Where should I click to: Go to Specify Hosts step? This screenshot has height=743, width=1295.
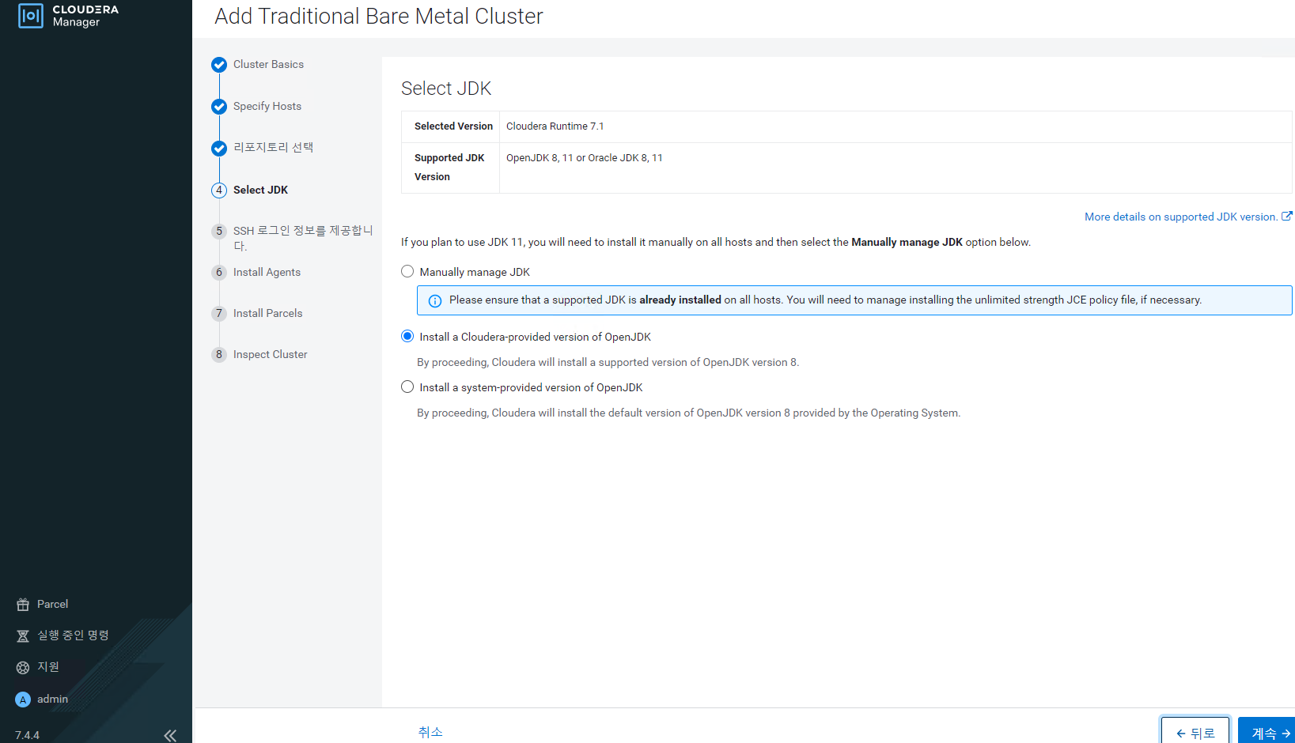[267, 106]
